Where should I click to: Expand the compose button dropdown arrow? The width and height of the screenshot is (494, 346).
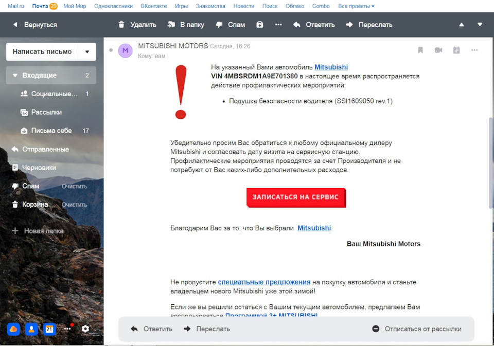tap(89, 51)
